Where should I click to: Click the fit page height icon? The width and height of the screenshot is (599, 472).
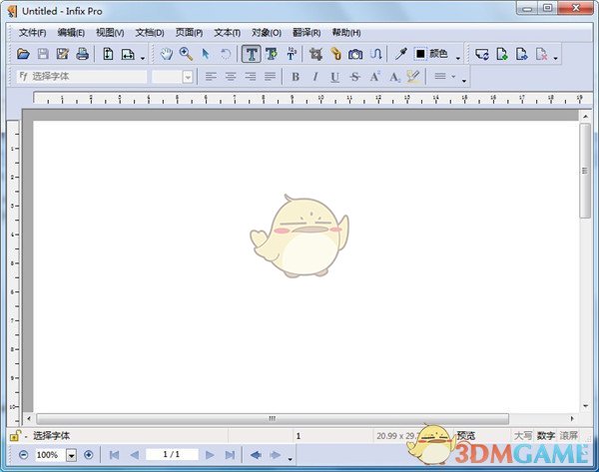click(108, 54)
